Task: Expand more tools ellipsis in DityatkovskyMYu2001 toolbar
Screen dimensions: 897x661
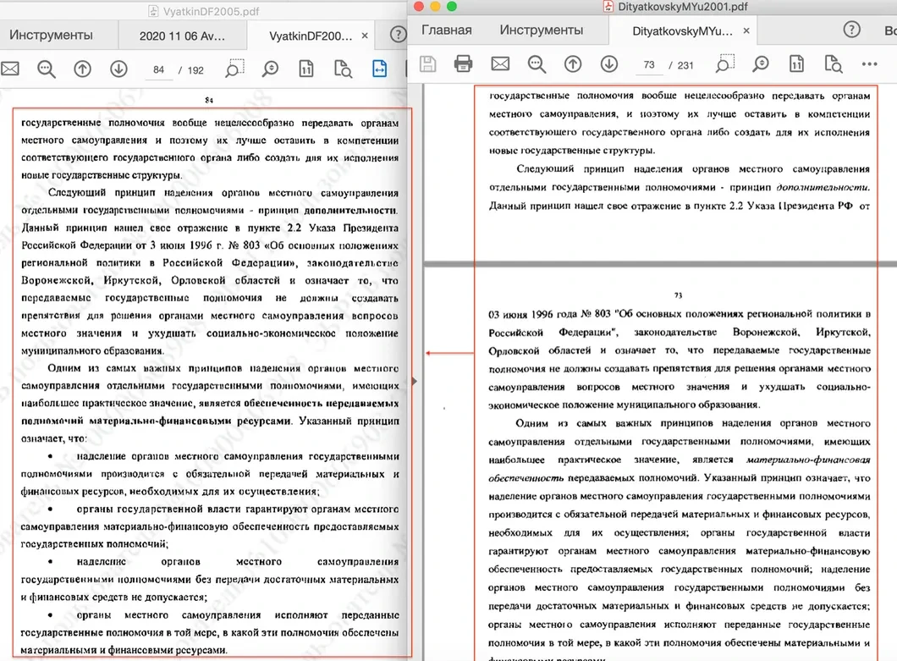Action: click(869, 63)
